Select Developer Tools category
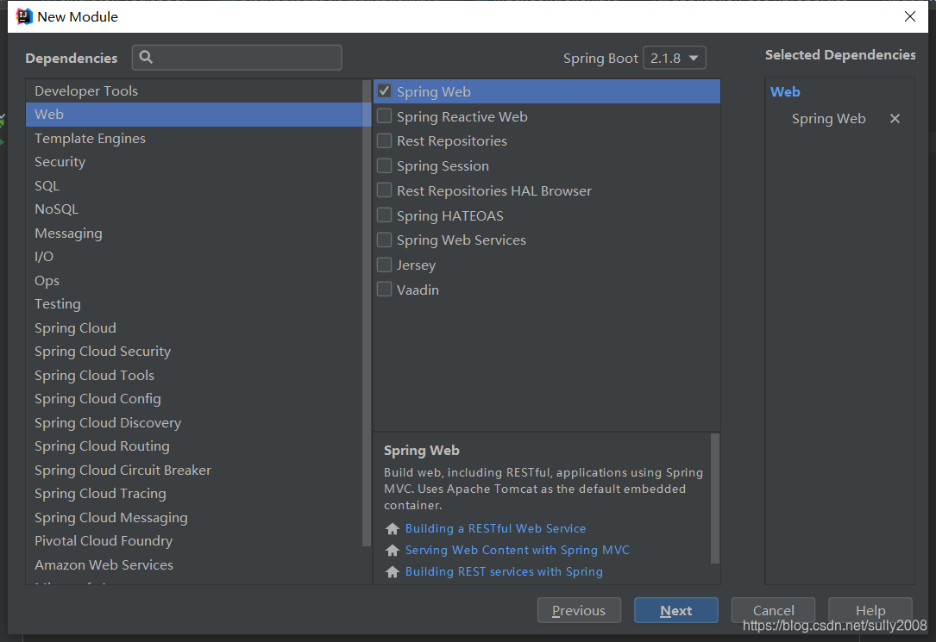The image size is (936, 642). (195, 90)
